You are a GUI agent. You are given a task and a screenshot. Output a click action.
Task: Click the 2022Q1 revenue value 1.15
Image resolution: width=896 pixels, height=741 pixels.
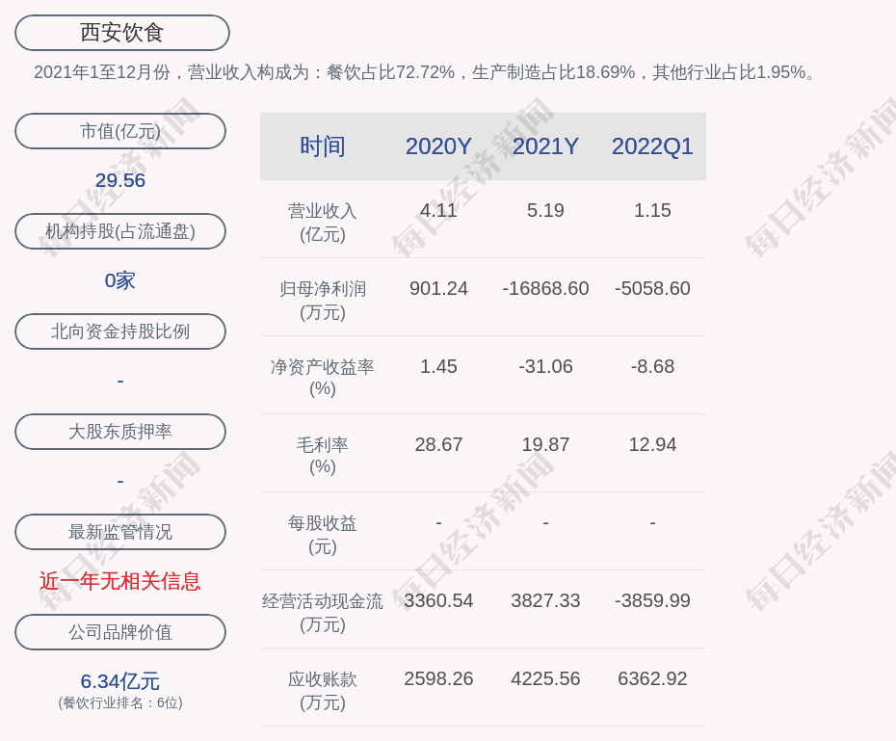(652, 210)
